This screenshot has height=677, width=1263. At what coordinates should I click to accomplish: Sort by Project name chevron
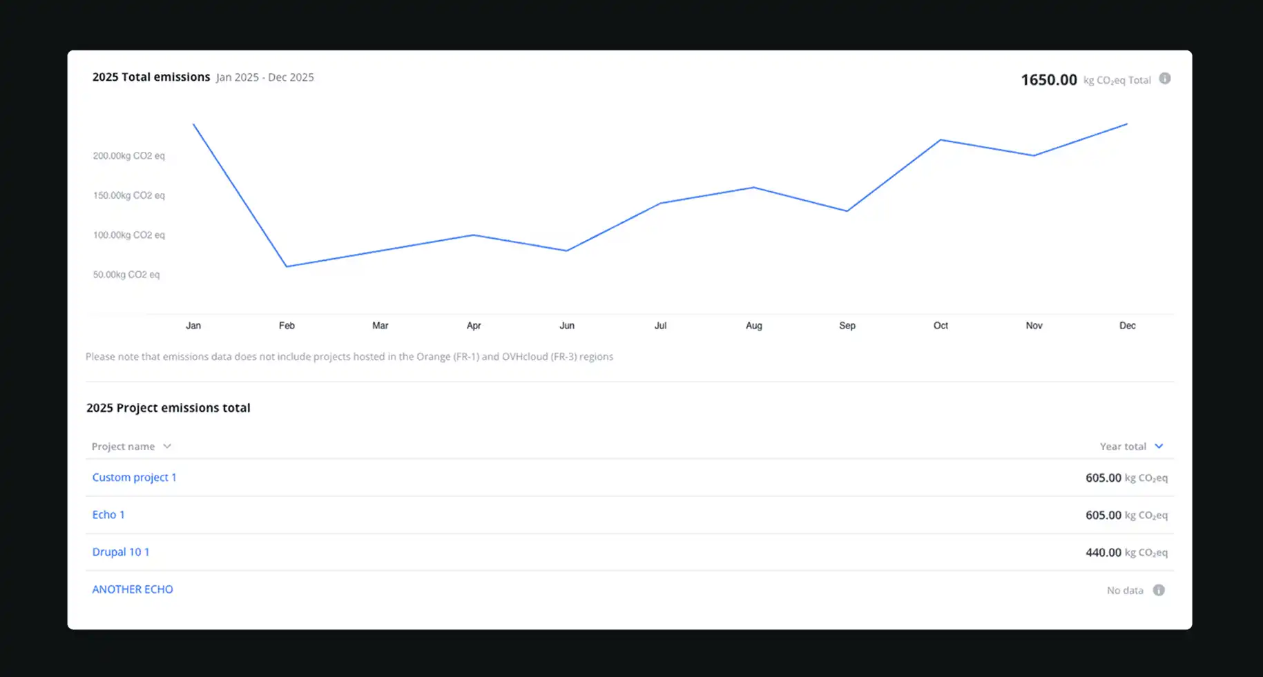click(167, 447)
